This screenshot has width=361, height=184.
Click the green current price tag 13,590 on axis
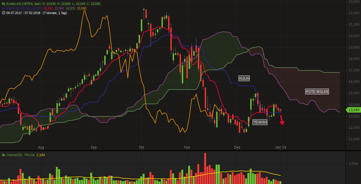[353, 110]
